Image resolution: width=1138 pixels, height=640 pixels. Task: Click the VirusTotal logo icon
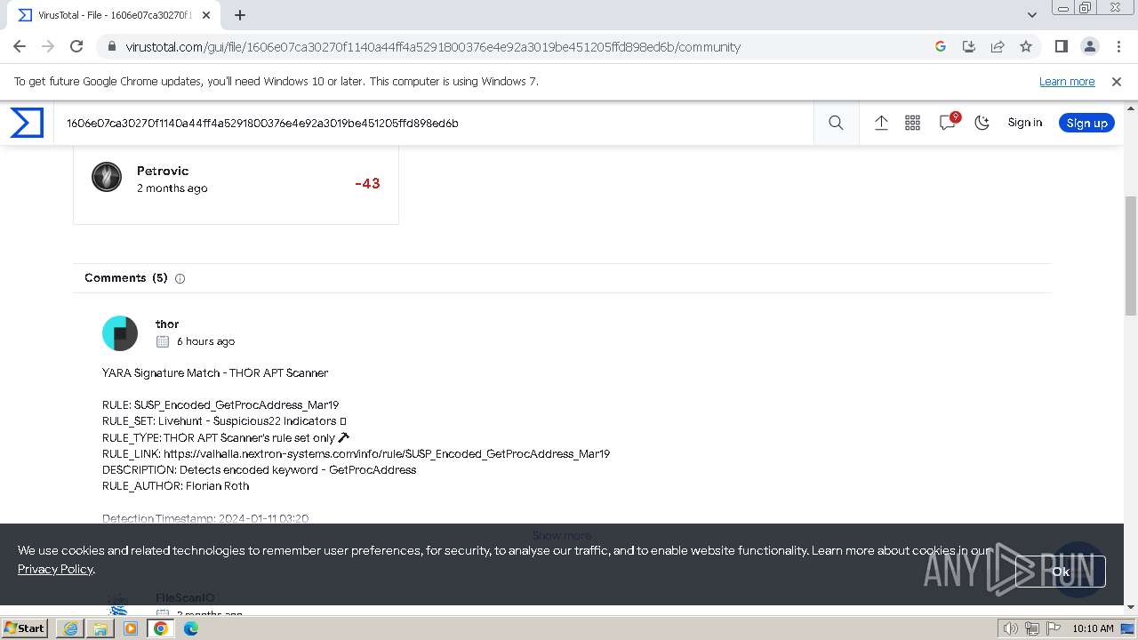[x=27, y=123]
